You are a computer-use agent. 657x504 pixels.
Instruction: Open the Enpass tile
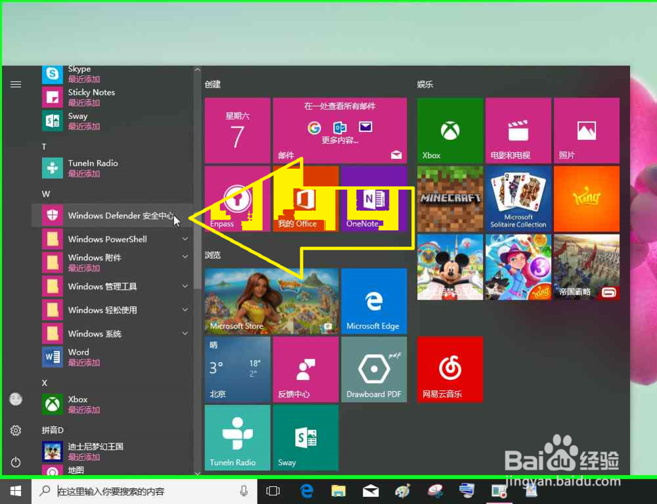[x=238, y=198]
